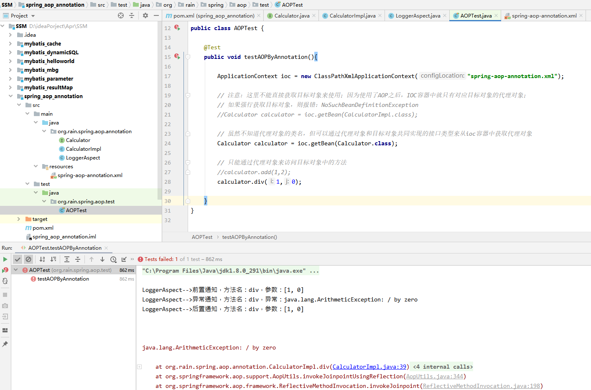Select CalculatorImpl in project tree
Viewport: 591px width, 390px height.
(83, 149)
